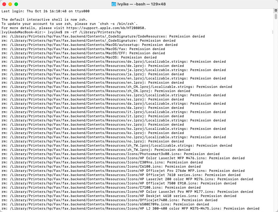Close the Terminal window with the red button
The height and width of the screenshot is (212, 278).
(4, 4)
